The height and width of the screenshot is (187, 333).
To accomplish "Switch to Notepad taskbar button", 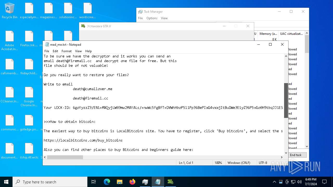I will click(x=158, y=182).
